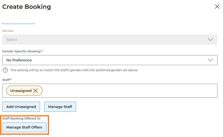
Task: Click the gender matching hint text
Action: pyautogui.click(x=74, y=70)
